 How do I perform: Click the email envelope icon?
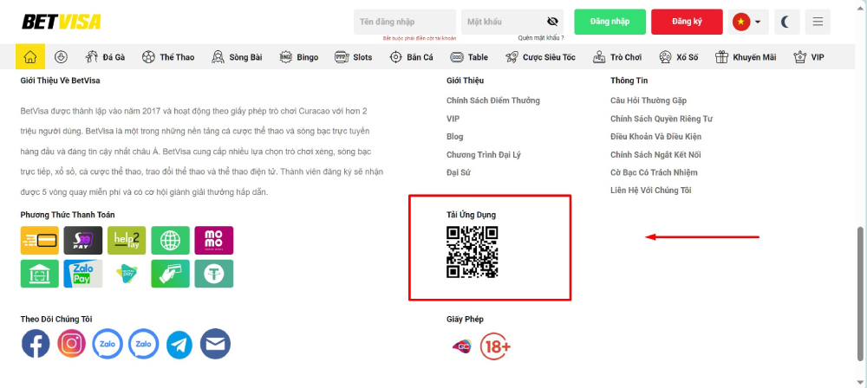tap(215, 344)
